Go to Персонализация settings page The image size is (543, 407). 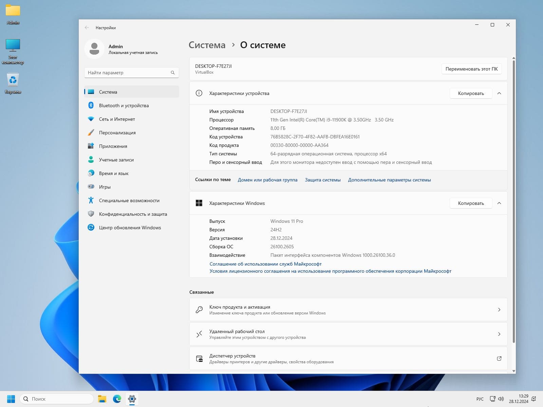(x=132, y=133)
